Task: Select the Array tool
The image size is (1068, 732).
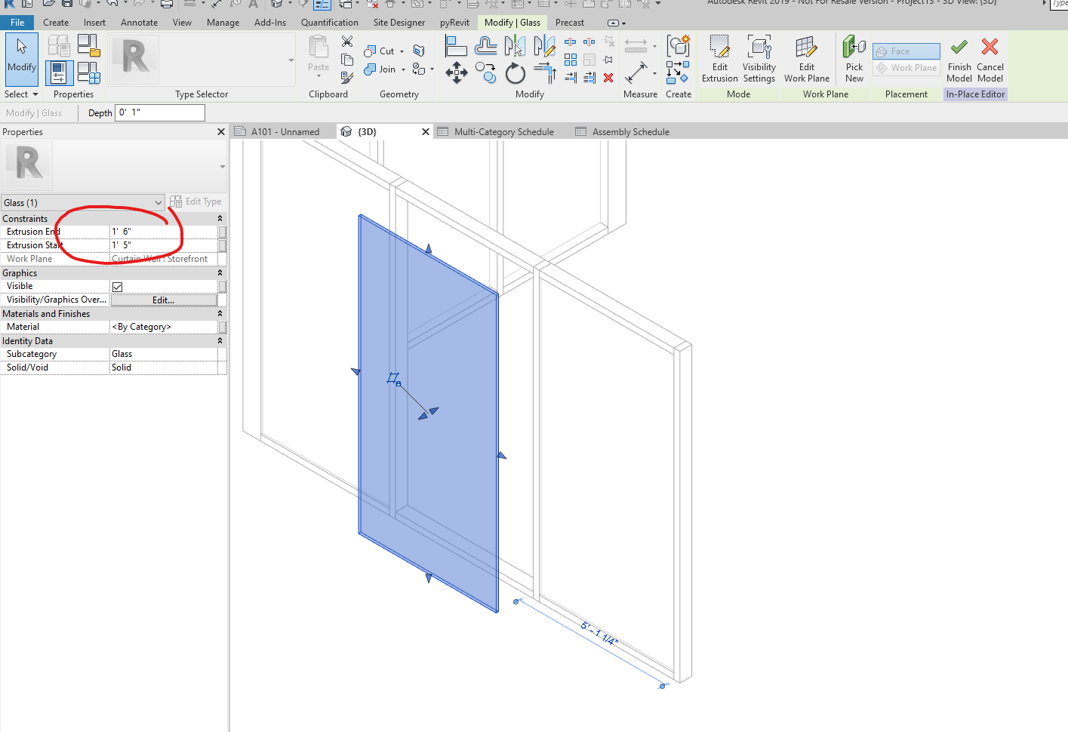Action: click(x=571, y=60)
